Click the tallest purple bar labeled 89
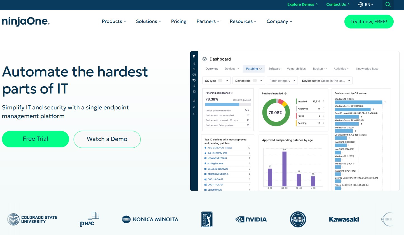This screenshot has width=404, height=235. (x=284, y=169)
